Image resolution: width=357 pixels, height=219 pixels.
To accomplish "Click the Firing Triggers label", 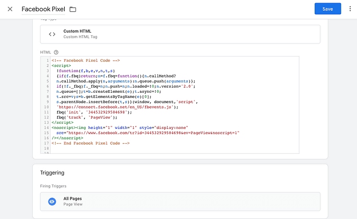I will [53, 186].
